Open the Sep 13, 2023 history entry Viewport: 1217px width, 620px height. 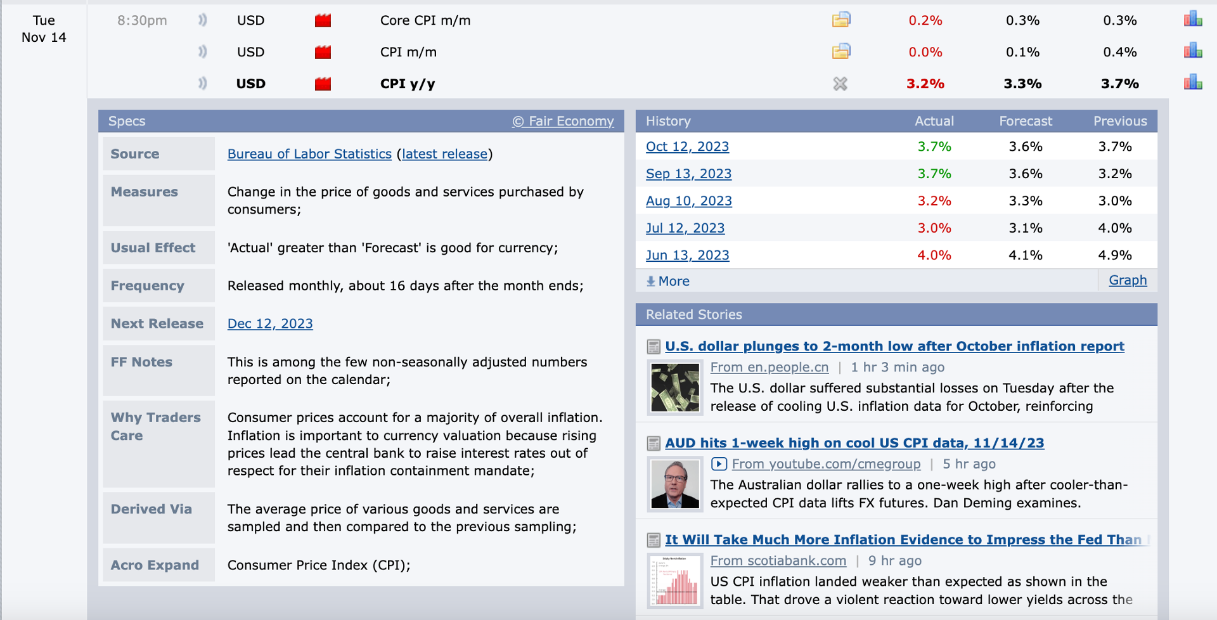coord(688,174)
